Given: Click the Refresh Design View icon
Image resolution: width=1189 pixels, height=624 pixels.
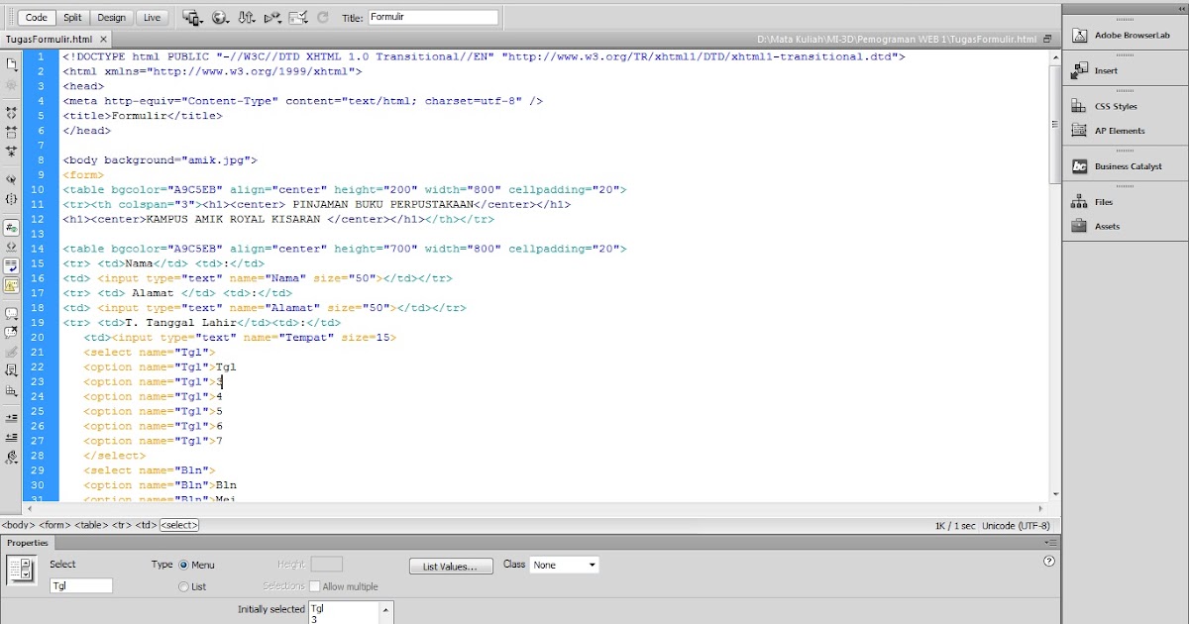Looking at the screenshot, I should pyautogui.click(x=323, y=18).
